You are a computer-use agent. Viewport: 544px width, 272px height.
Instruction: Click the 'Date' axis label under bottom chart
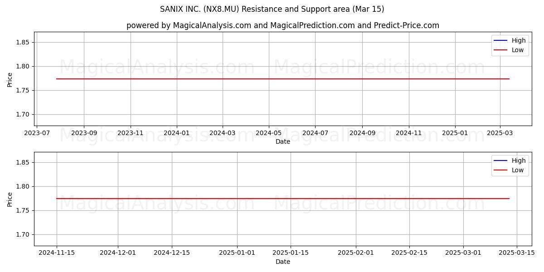coord(283,262)
